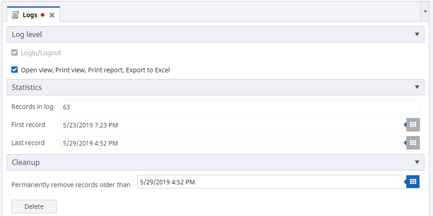This screenshot has height=216, width=433.
Task: Click the Log level header title
Action: 27,34
